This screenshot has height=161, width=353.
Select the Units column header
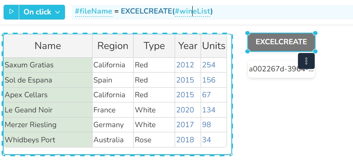[x=214, y=46]
